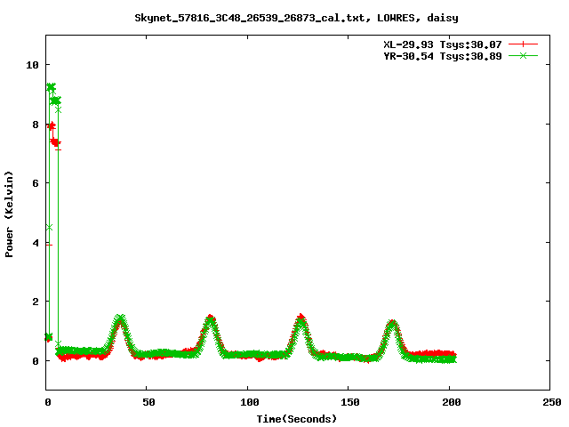Click the green calibration spike top near 9 Kelvin
Viewport: 569px width, 427px height.
pyautogui.click(x=52, y=87)
